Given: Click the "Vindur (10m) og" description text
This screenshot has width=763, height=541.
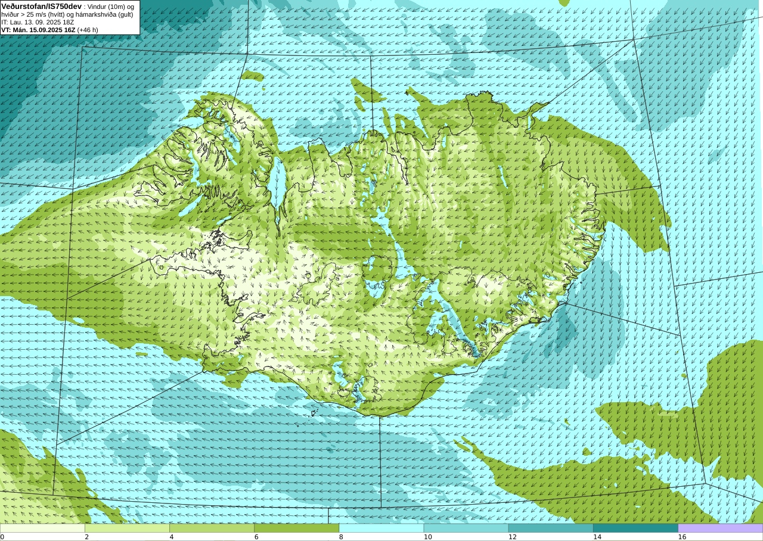Looking at the screenshot, I should tap(110, 7).
